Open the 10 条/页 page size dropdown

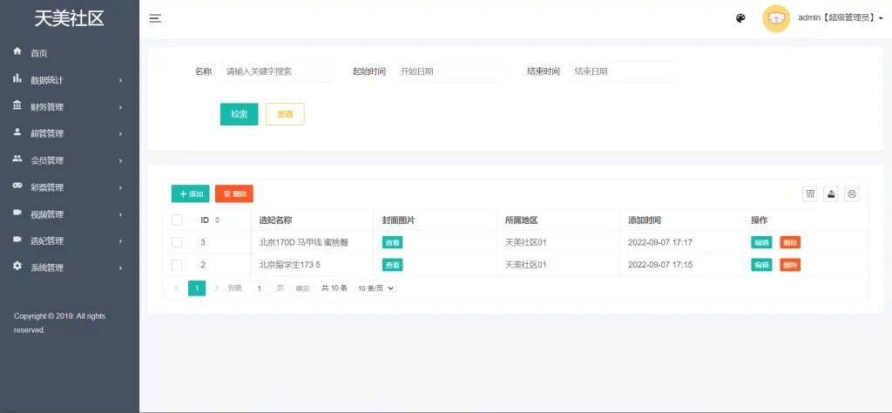click(x=375, y=288)
